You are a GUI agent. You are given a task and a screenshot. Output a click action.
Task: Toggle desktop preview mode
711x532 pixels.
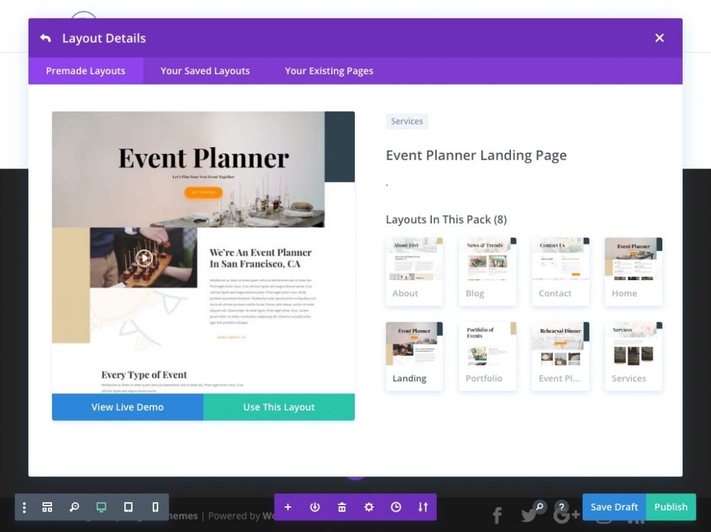101,507
